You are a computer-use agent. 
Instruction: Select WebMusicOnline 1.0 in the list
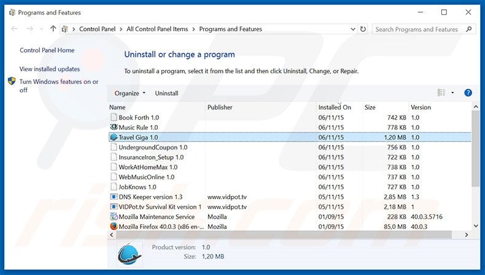point(290,177)
